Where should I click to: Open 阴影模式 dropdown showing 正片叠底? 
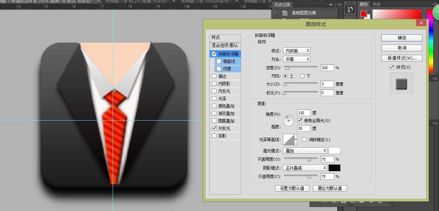305,168
